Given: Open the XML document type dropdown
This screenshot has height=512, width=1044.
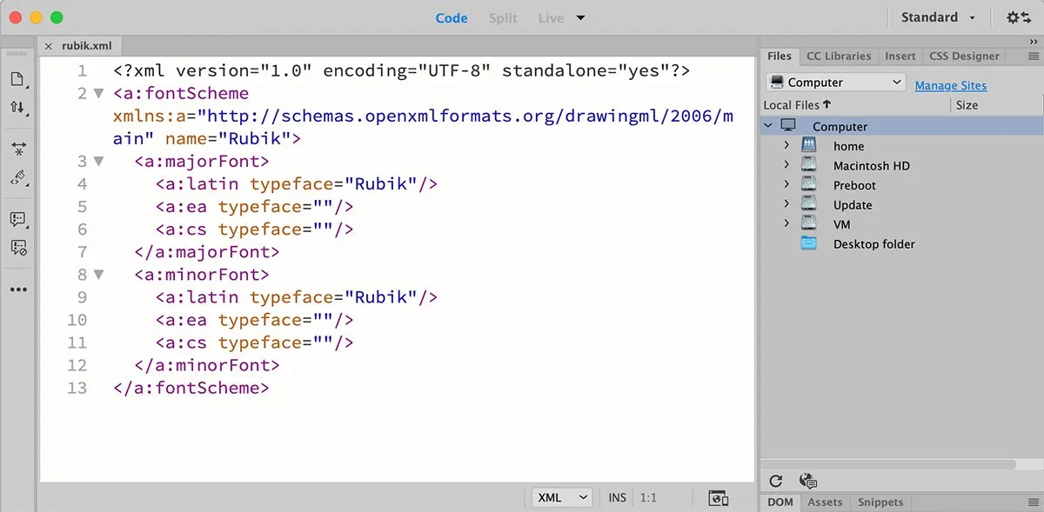Looking at the screenshot, I should pyautogui.click(x=561, y=496).
